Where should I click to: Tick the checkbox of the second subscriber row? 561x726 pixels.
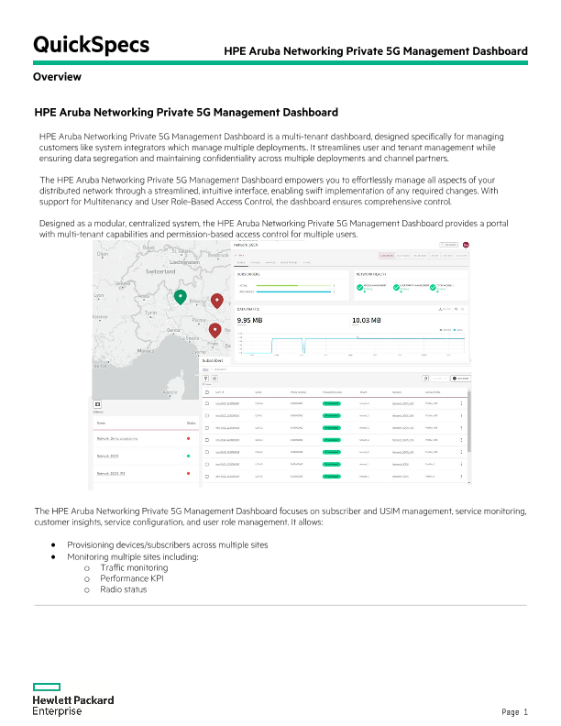pos(207,415)
